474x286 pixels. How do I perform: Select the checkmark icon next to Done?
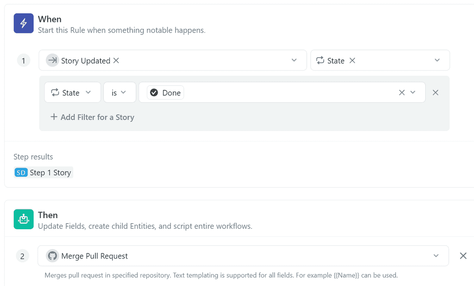(154, 92)
